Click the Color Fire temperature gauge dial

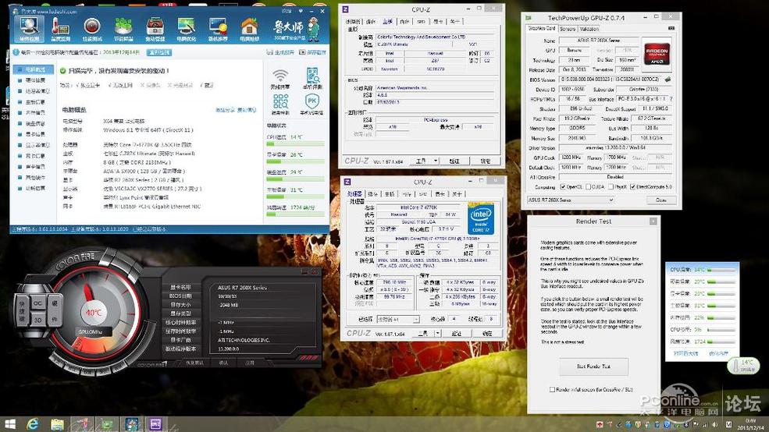pos(95,312)
